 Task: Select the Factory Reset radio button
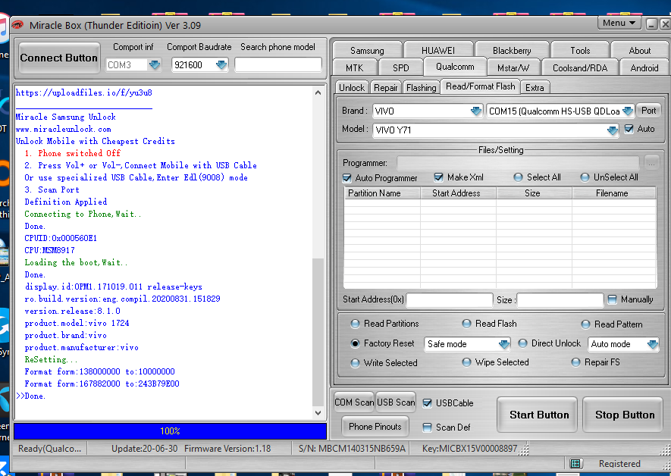pyautogui.click(x=355, y=343)
